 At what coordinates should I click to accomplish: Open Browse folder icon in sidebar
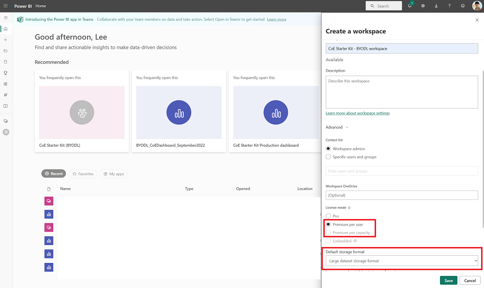click(5, 51)
